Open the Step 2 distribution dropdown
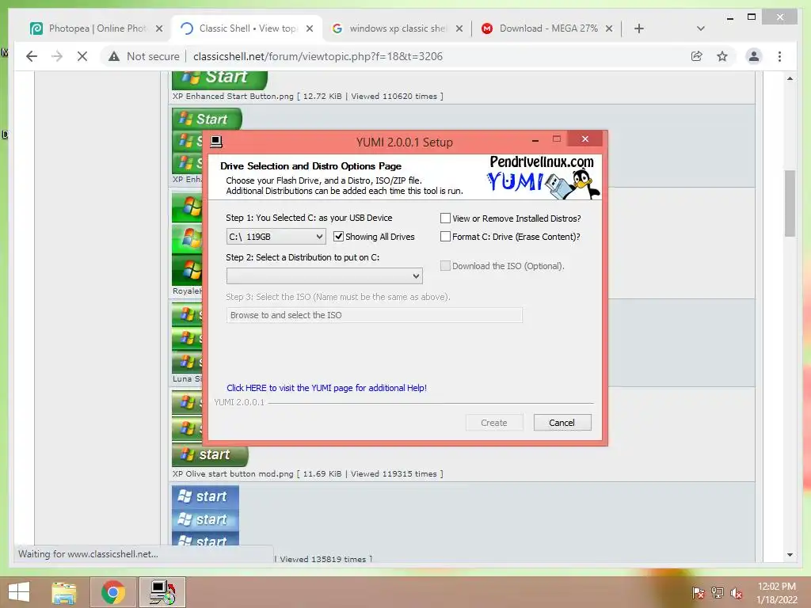811x608 pixels. point(324,276)
